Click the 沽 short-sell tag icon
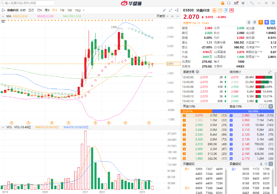 click(x=220, y=10)
